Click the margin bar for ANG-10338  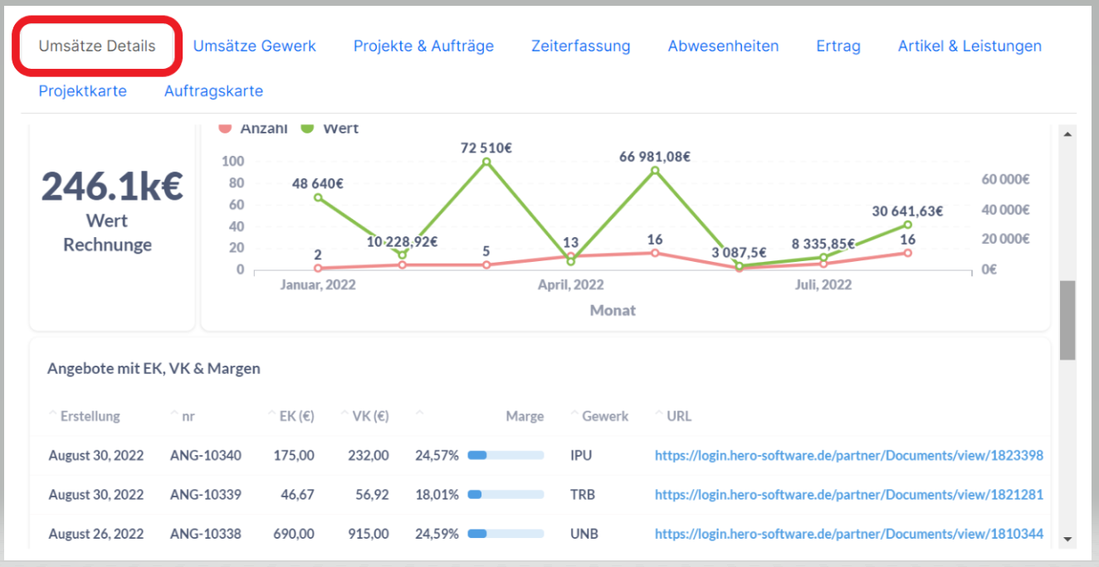[506, 534]
